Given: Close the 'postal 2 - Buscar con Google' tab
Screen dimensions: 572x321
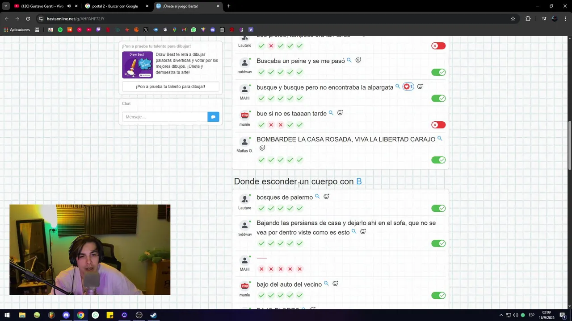Looking at the screenshot, I should [147, 6].
